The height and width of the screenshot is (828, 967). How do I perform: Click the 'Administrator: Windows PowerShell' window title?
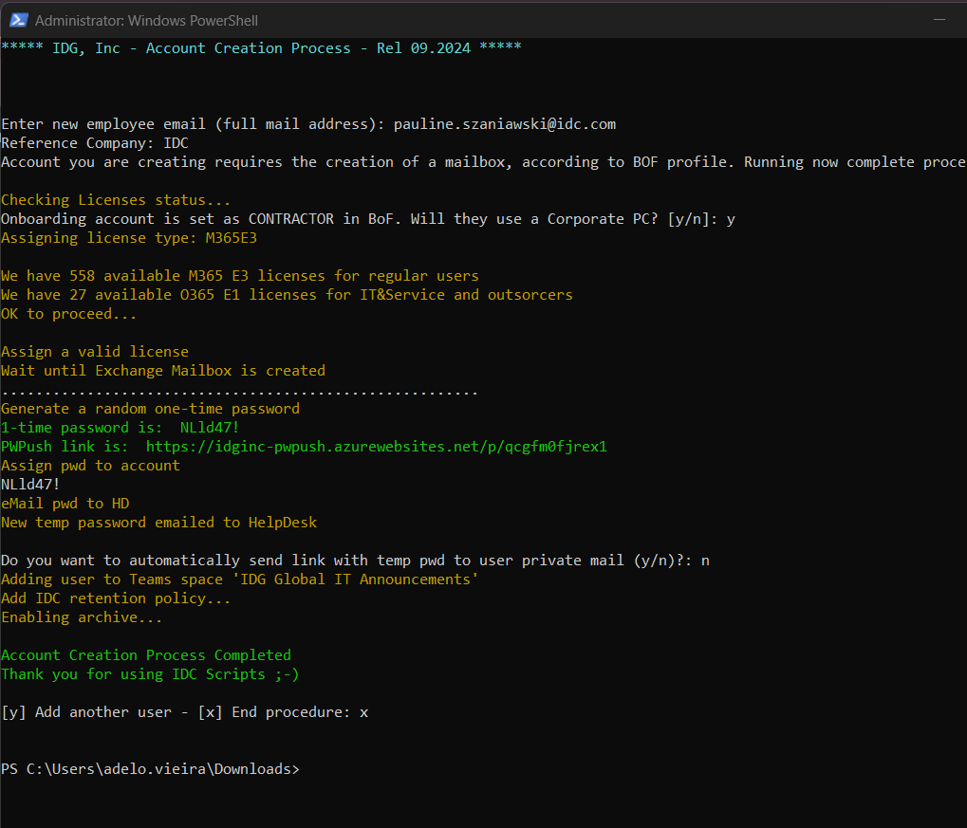pos(146,20)
